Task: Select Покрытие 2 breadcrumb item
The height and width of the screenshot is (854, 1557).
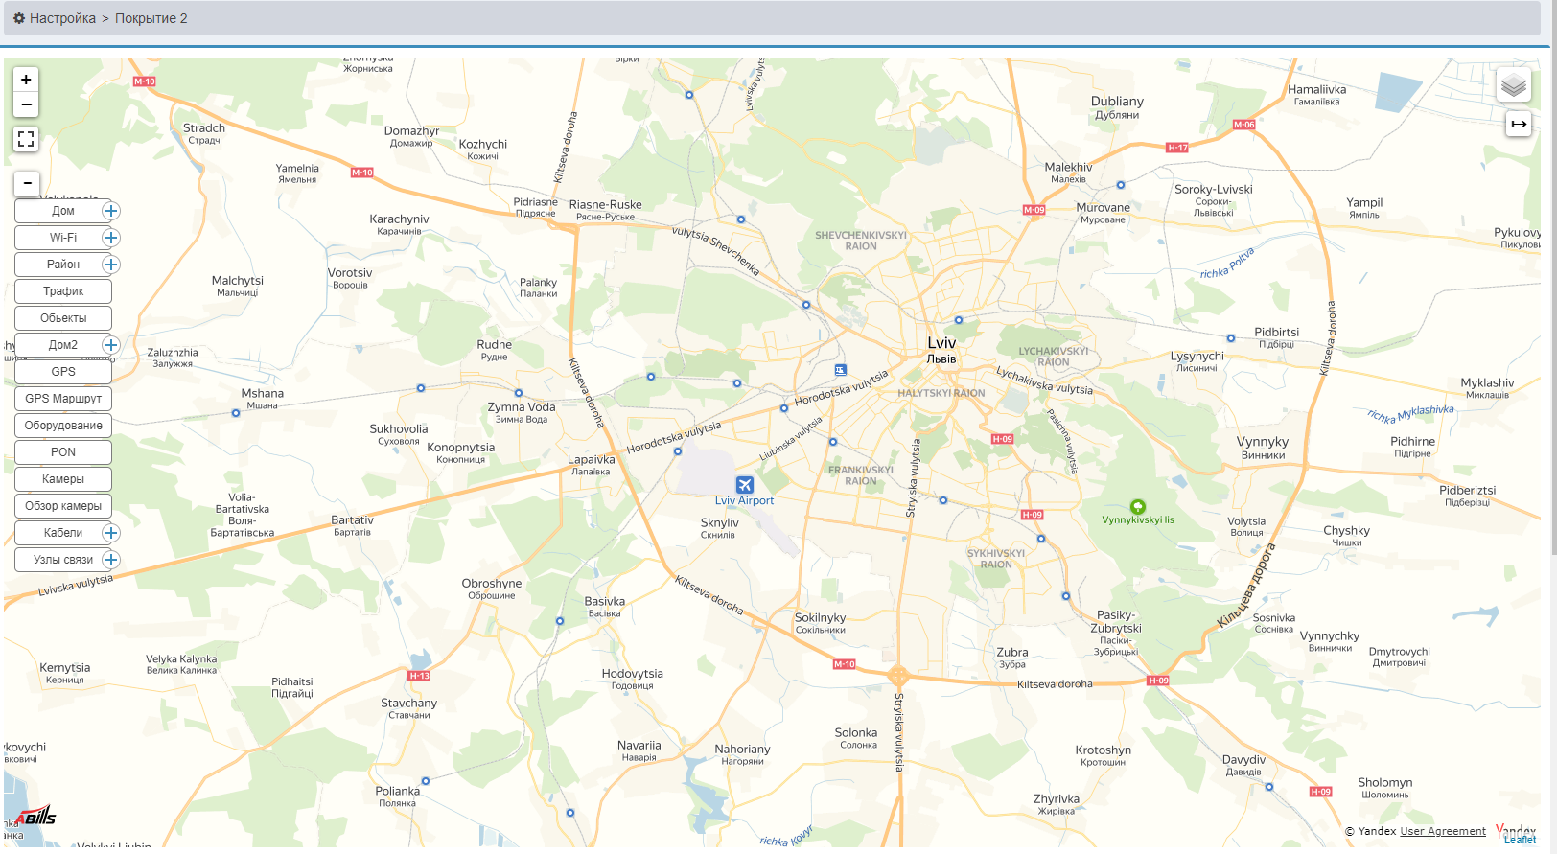Action: coord(151,18)
